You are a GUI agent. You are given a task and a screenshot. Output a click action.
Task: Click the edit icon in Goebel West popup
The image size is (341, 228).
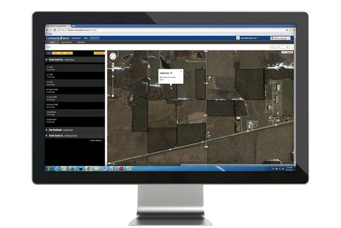(x=171, y=73)
